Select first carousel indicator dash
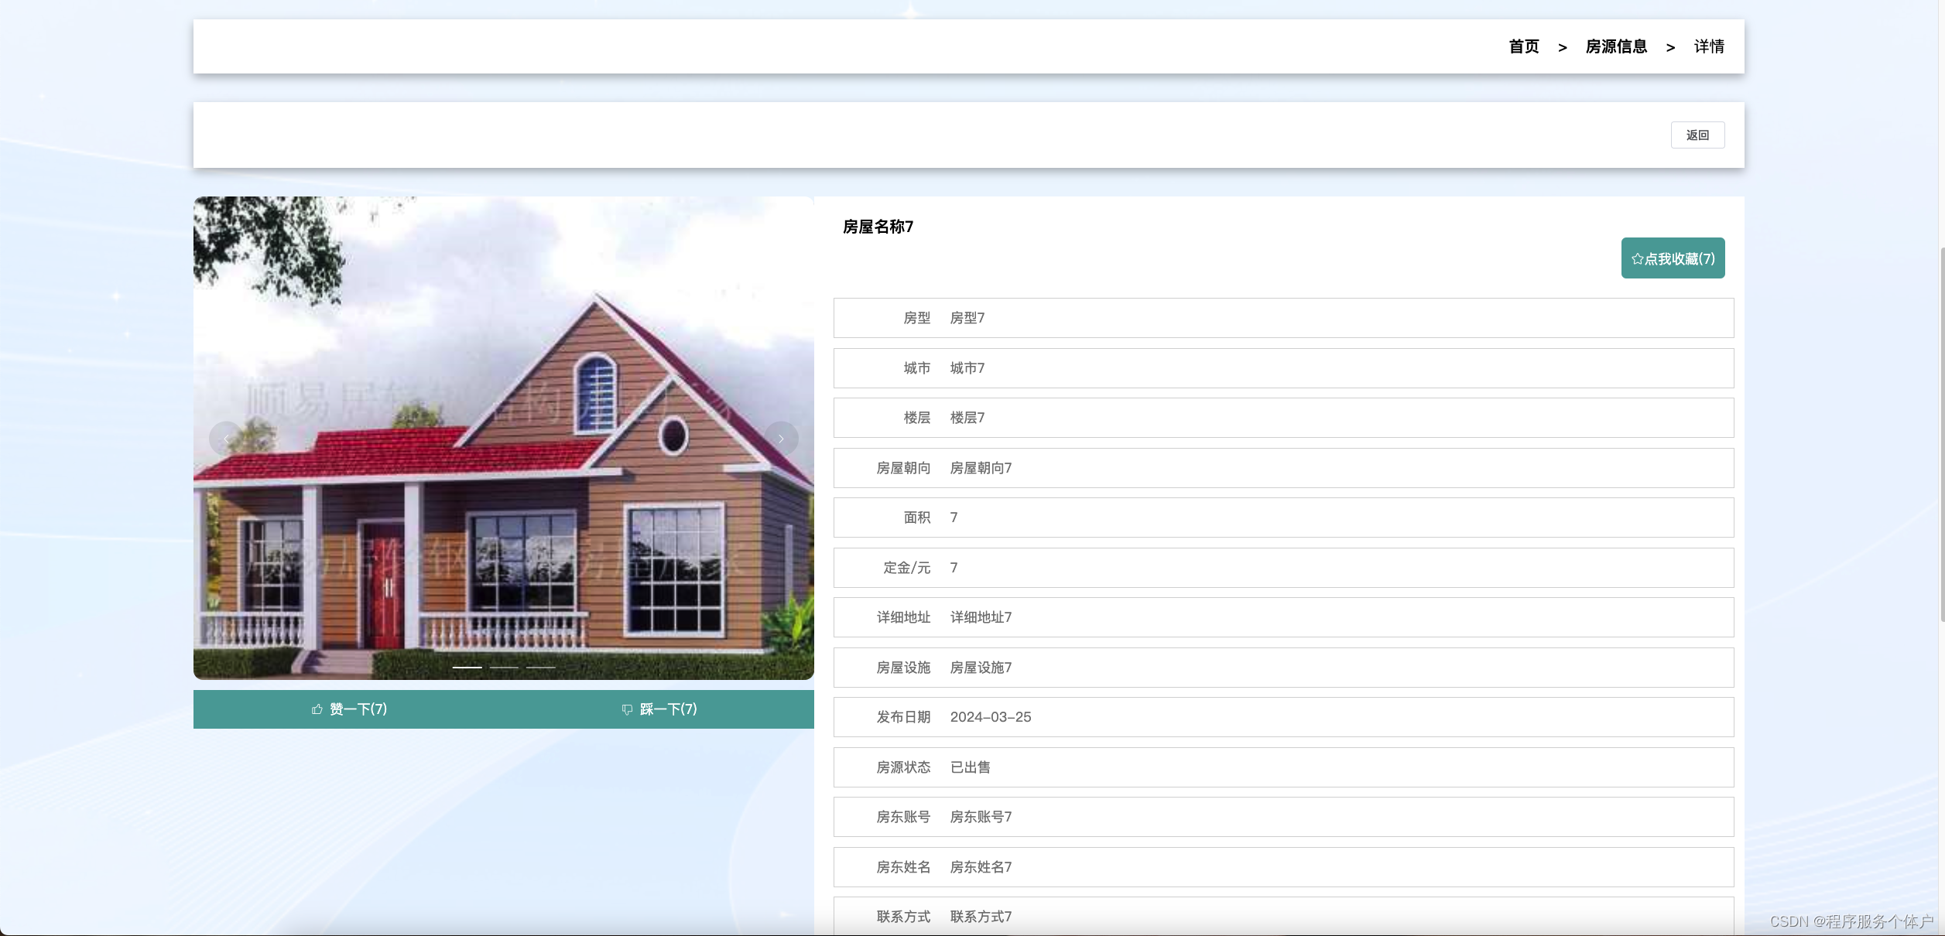1945x936 pixels. tap(467, 667)
